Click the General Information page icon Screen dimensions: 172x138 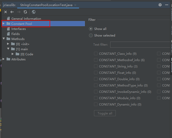pyautogui.click(x=8, y=18)
